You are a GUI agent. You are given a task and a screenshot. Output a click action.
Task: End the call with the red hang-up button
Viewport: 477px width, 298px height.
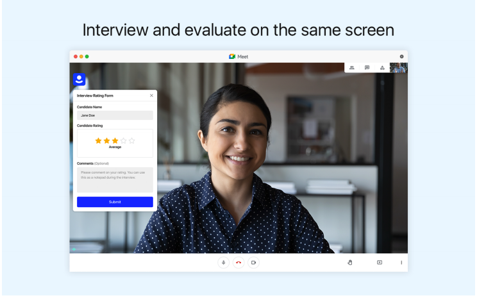click(238, 262)
